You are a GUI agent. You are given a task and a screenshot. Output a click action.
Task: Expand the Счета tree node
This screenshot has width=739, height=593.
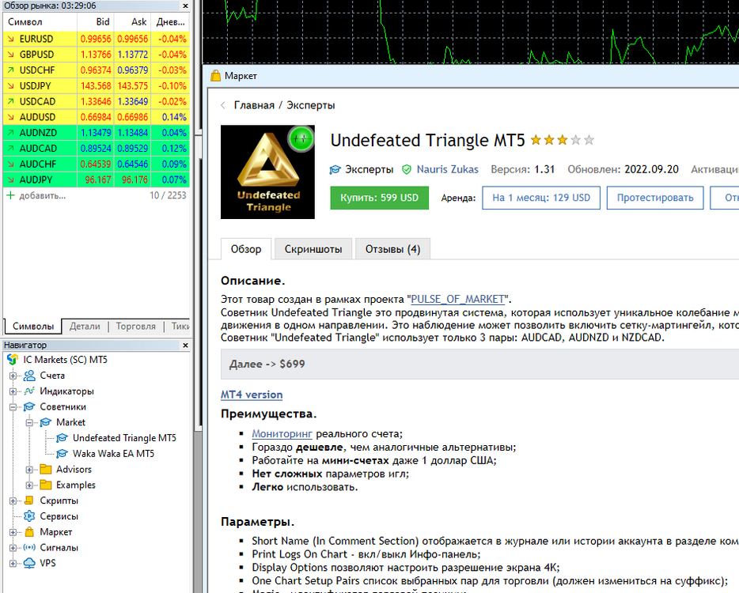pos(13,376)
